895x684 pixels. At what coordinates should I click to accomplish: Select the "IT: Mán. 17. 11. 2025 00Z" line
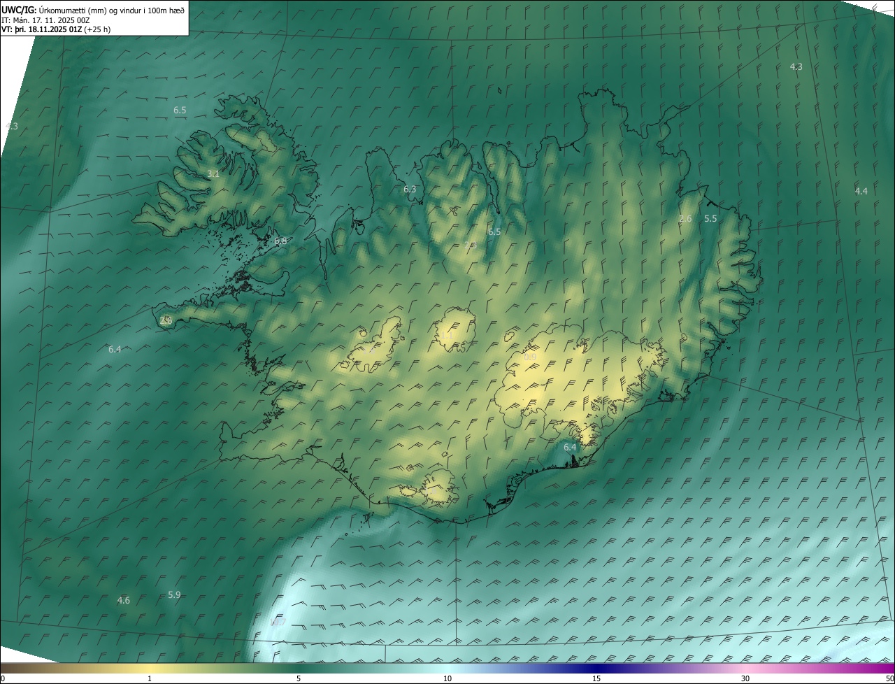[47, 20]
